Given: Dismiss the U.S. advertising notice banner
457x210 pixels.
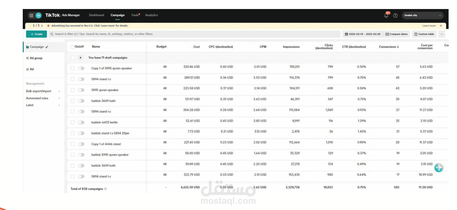Looking at the screenshot, I should tap(441, 26).
